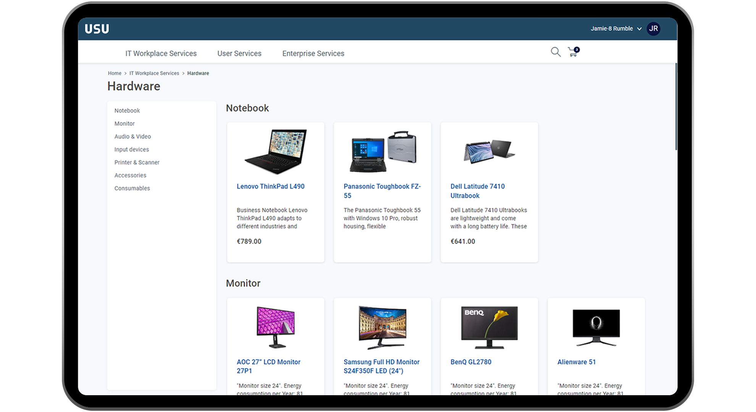Open the IT Workplace Services menu
Screen dimensions: 756x412
(x=161, y=53)
